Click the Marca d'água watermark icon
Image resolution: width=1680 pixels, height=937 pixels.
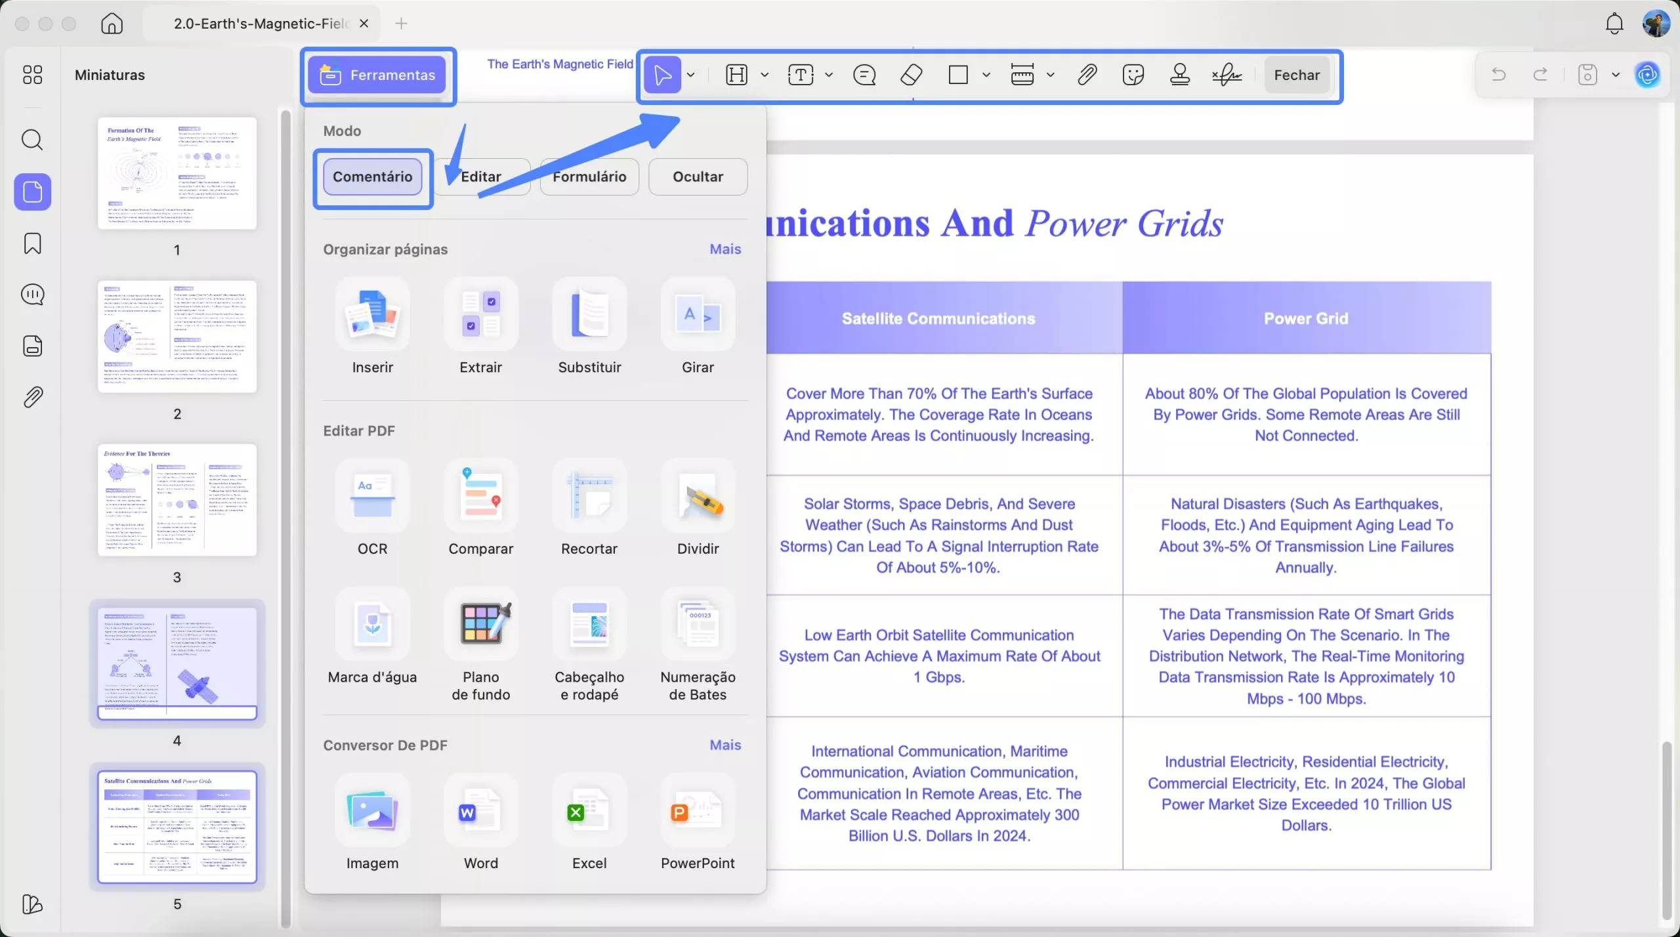point(372,625)
